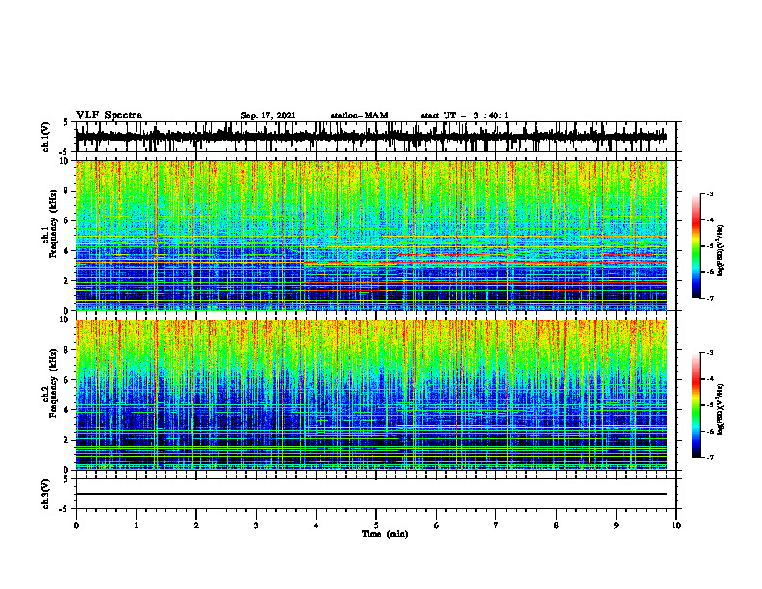This screenshot has width=762, height=589.
Task: Select the date text "Sep. 17, 2021"
Action: tap(268, 115)
